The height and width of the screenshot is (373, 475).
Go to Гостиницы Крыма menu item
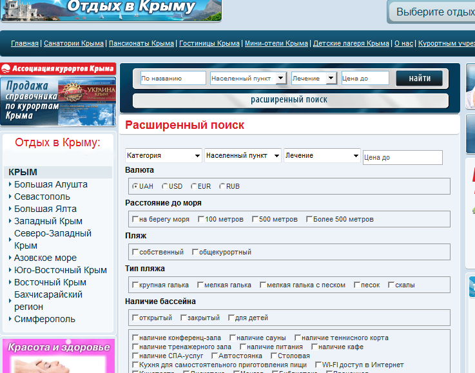pos(209,44)
